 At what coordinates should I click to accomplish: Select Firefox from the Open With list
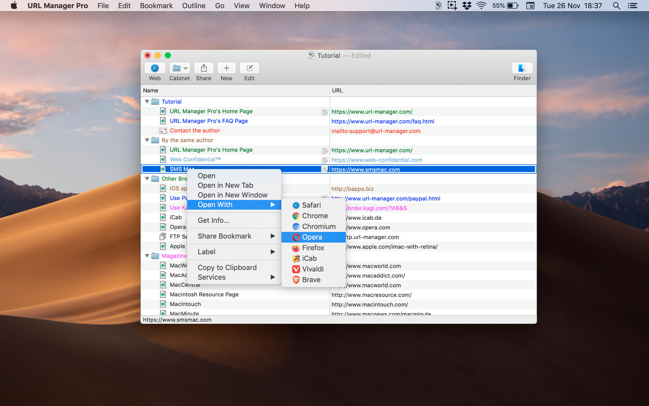[313, 248]
